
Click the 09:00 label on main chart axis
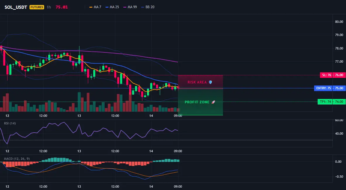point(178,116)
